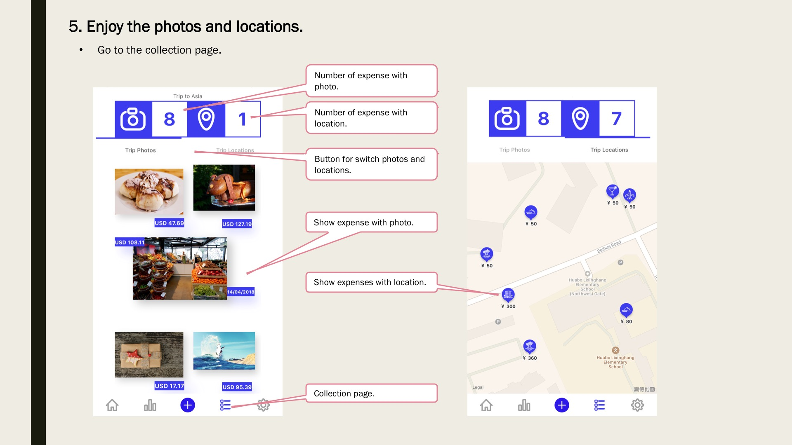Screen dimensions: 792x445
Task: Switch to Trip Locations tab in right phone
Action: (609, 150)
